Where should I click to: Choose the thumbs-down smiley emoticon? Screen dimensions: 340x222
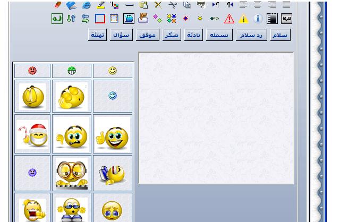72,134
